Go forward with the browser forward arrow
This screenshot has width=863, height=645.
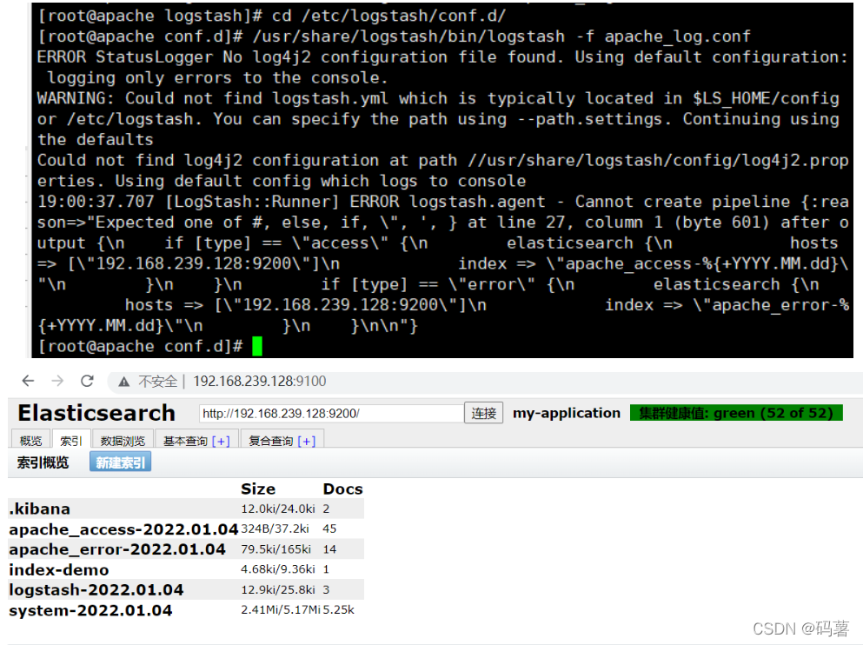[x=57, y=381]
